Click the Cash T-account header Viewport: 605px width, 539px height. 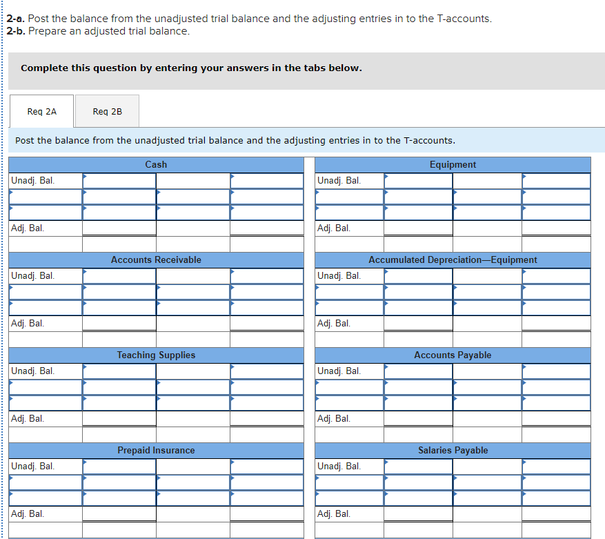pos(156,164)
